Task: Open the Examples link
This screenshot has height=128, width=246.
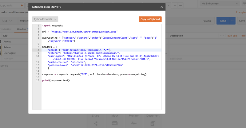Action: tap(241, 12)
